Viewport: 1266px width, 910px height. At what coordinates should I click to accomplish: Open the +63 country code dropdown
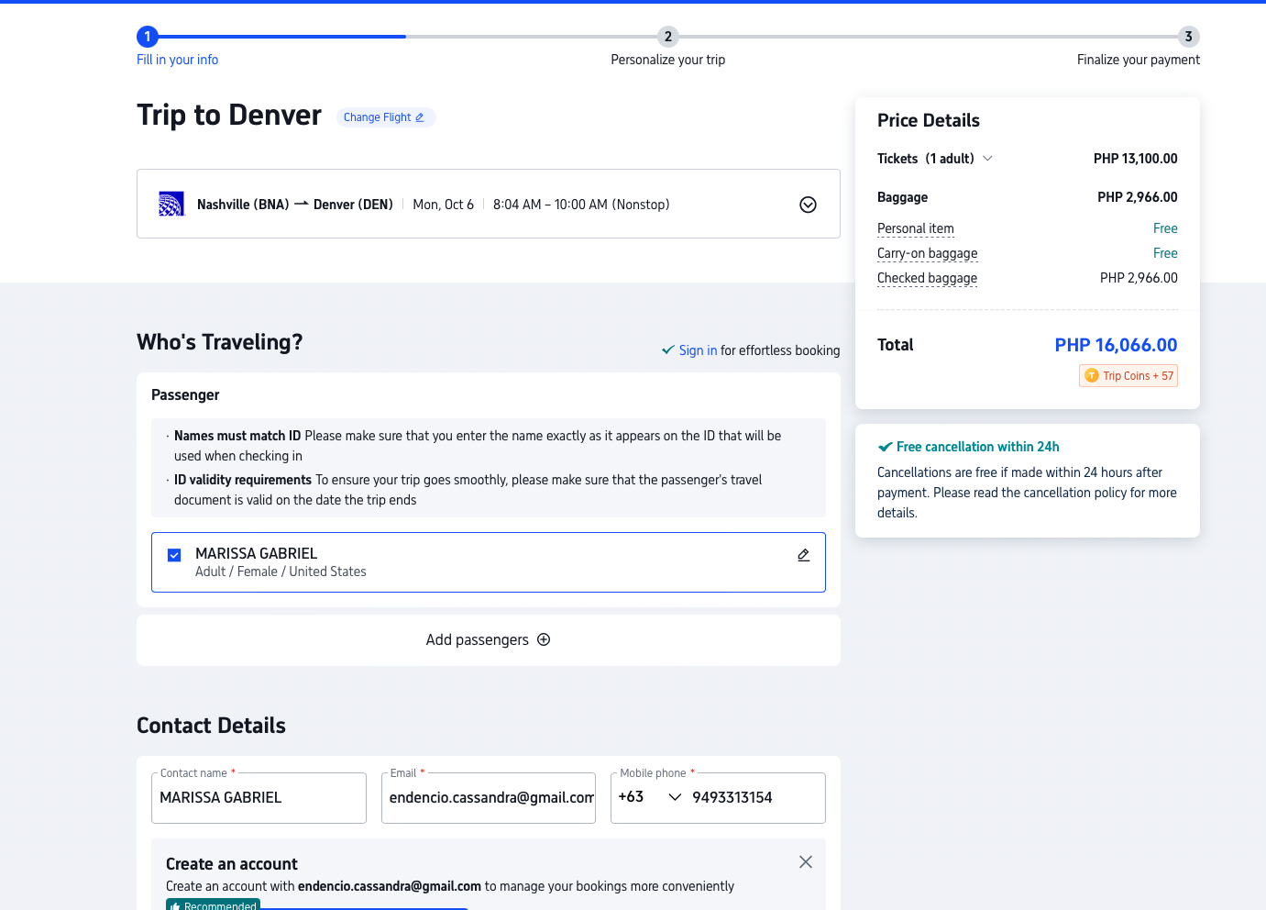(x=650, y=797)
